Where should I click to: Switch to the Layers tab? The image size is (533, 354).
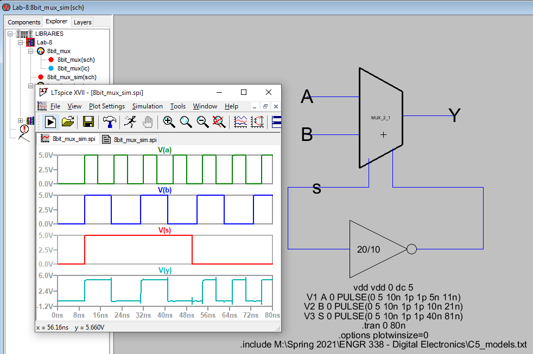83,22
